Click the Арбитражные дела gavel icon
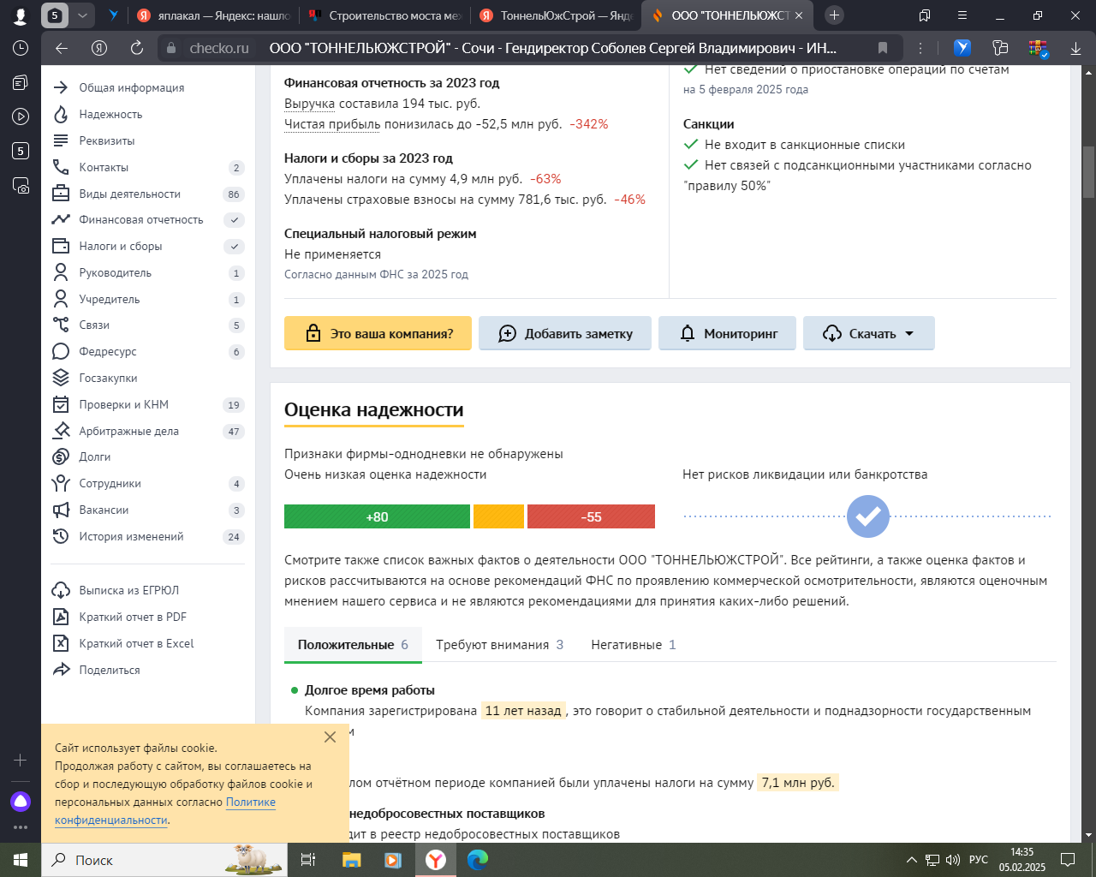This screenshot has width=1096, height=877. (x=61, y=431)
